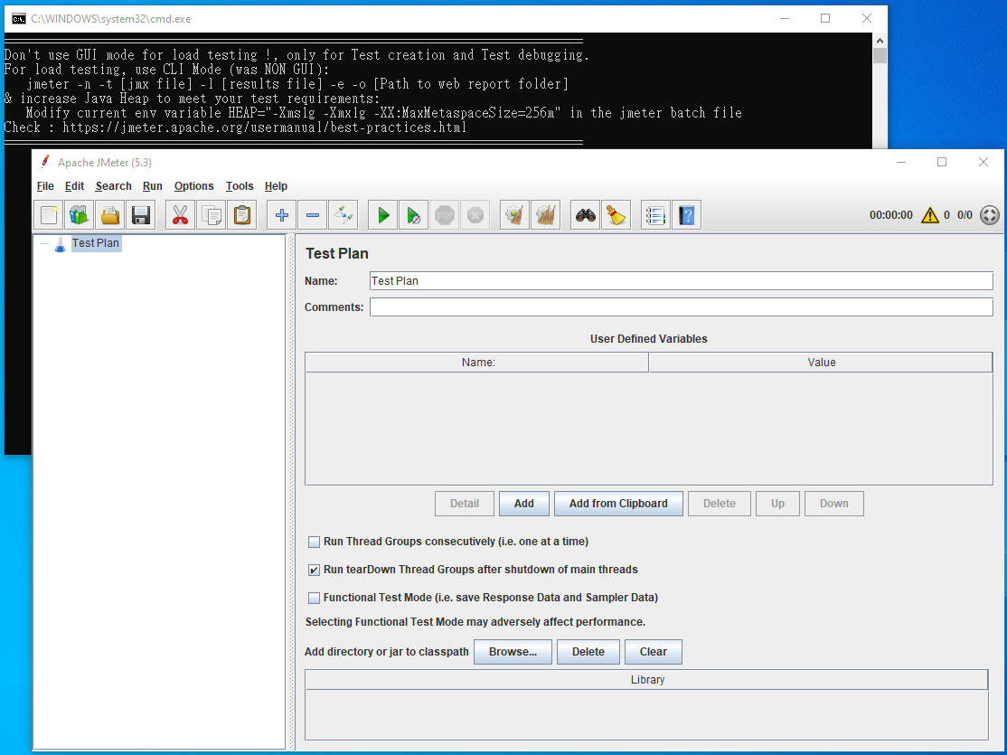Click the Name: column header
1007x755 pixels.
pyautogui.click(x=477, y=363)
